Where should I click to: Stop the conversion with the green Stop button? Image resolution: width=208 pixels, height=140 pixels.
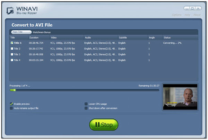tap(104, 125)
